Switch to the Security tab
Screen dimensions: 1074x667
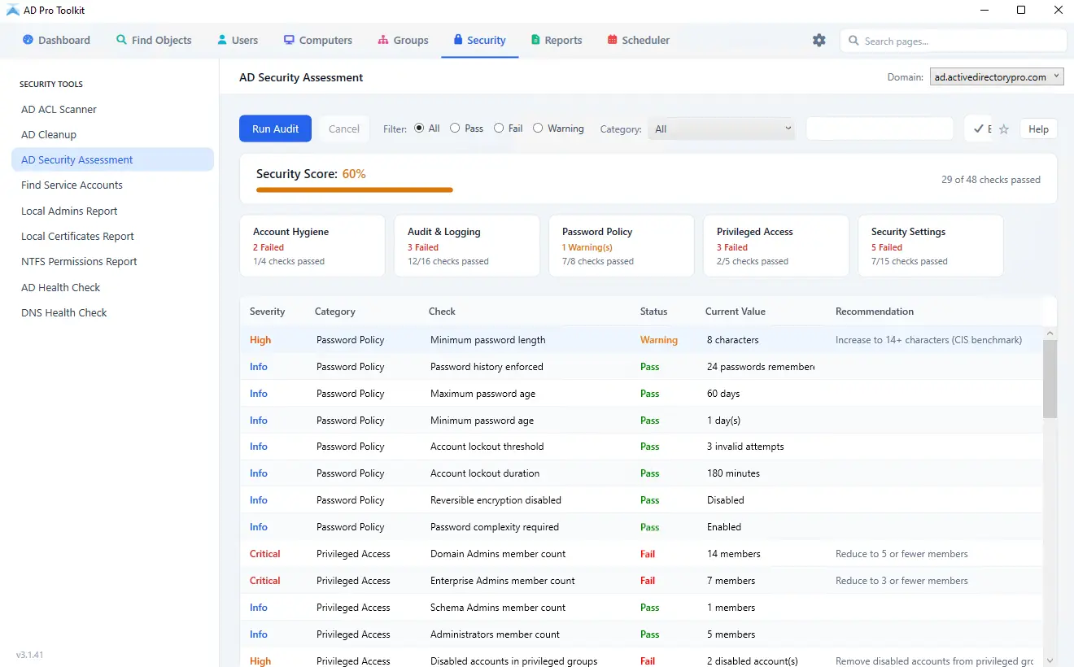click(480, 40)
